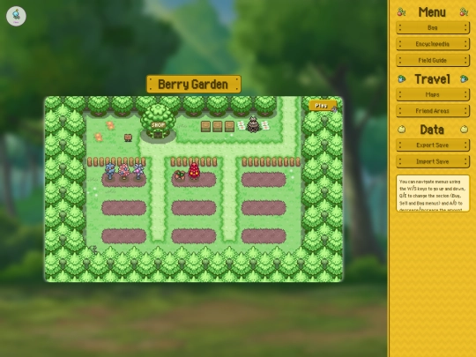Image resolution: width=476 pixels, height=357 pixels.
Task: Open the Bag menu
Action: pyautogui.click(x=433, y=27)
